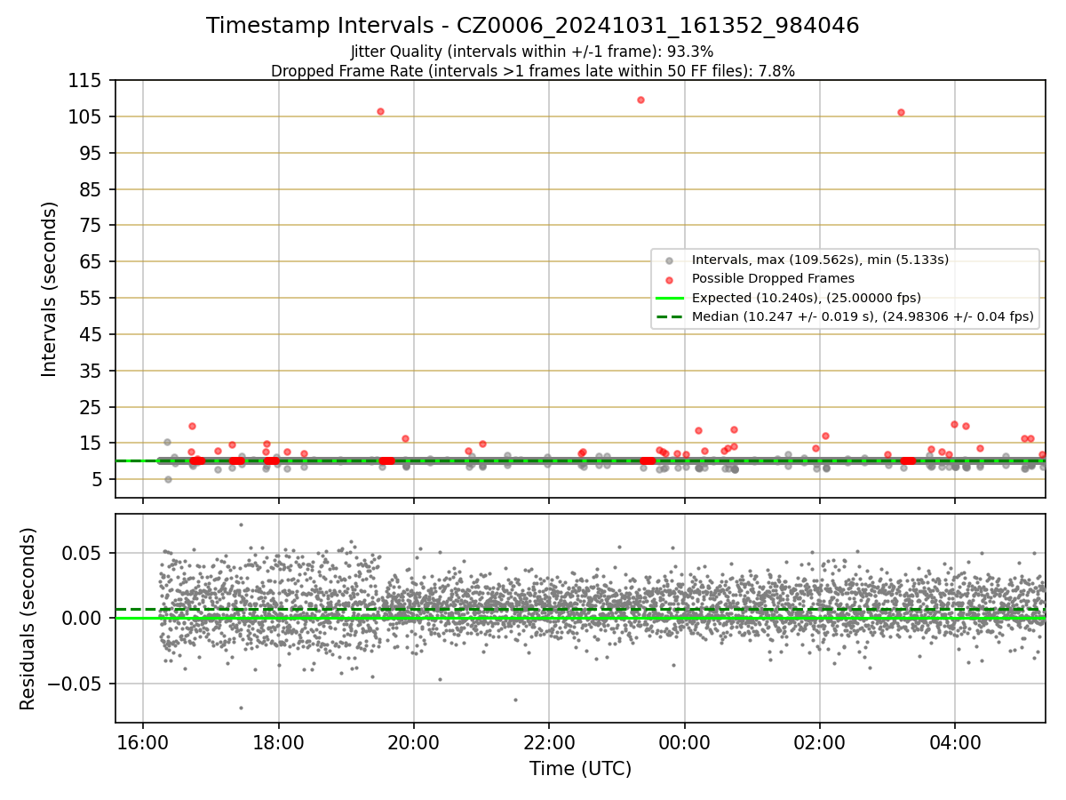Click legend entry 'Median (10.247 +/- 0.019 s)'
Image resolution: width=1066 pixels, height=800 pixels.
pos(863,316)
